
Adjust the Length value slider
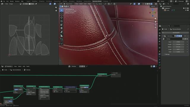click(x=178, y=44)
